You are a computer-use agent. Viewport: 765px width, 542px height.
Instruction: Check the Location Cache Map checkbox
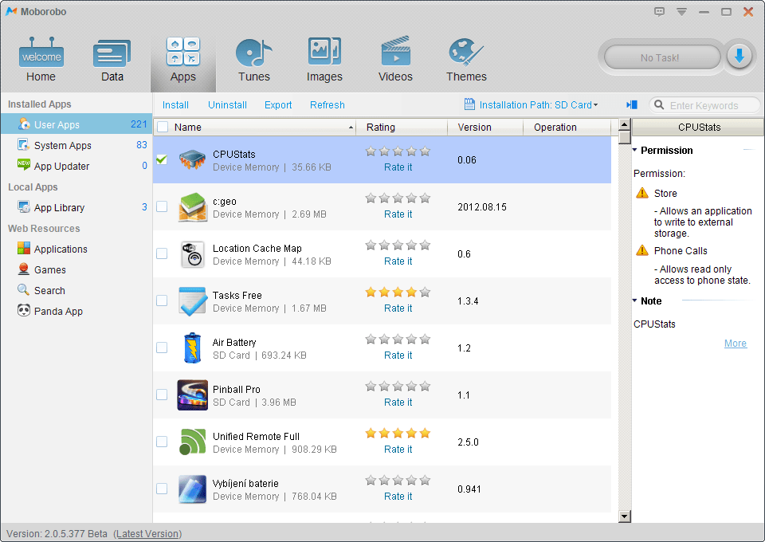pos(162,253)
